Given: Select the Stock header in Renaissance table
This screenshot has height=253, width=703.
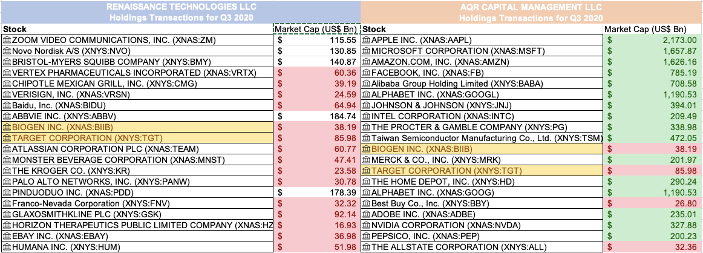Looking at the screenshot, I should point(137,29).
